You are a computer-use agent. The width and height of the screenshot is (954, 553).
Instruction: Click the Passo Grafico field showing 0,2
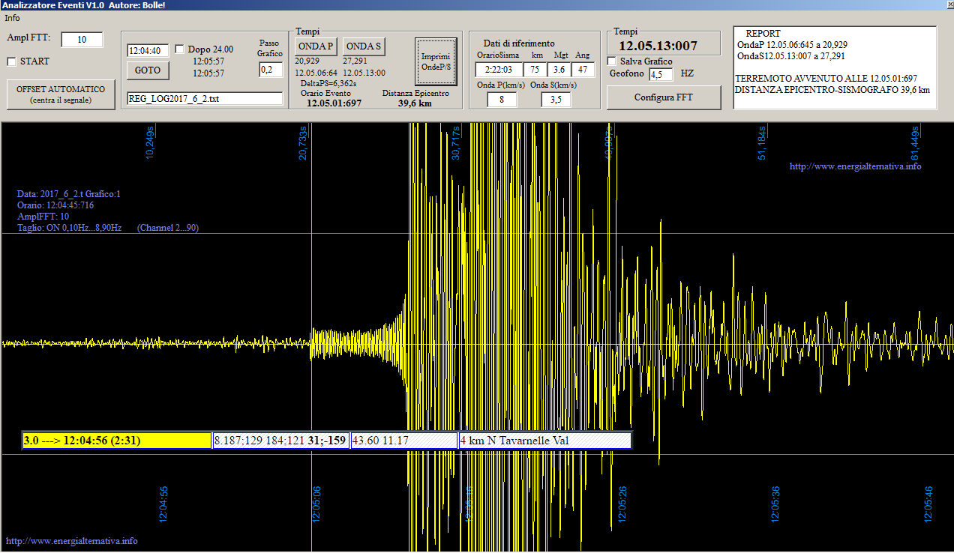(x=271, y=70)
